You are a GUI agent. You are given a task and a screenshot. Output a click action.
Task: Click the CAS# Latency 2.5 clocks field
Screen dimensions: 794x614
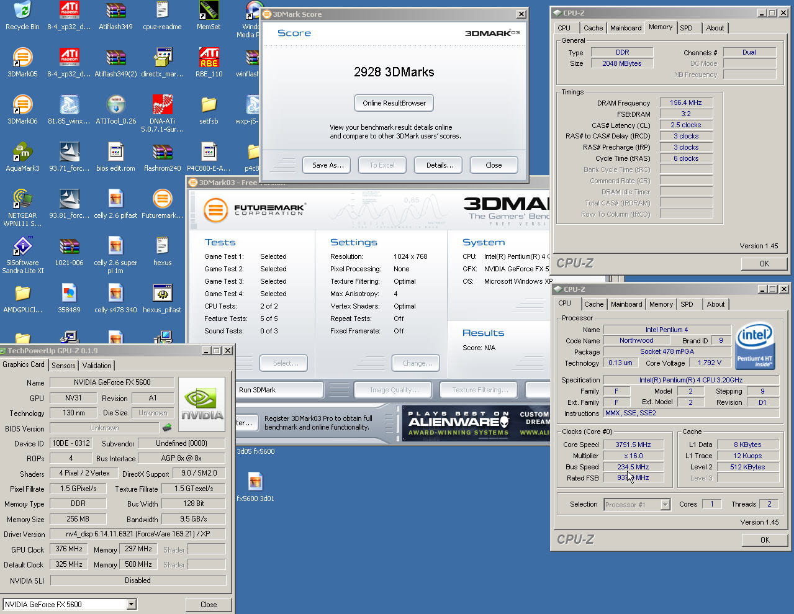(685, 125)
